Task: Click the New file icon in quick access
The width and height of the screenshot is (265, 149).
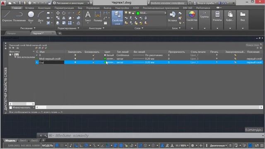Action: coord(10,3)
